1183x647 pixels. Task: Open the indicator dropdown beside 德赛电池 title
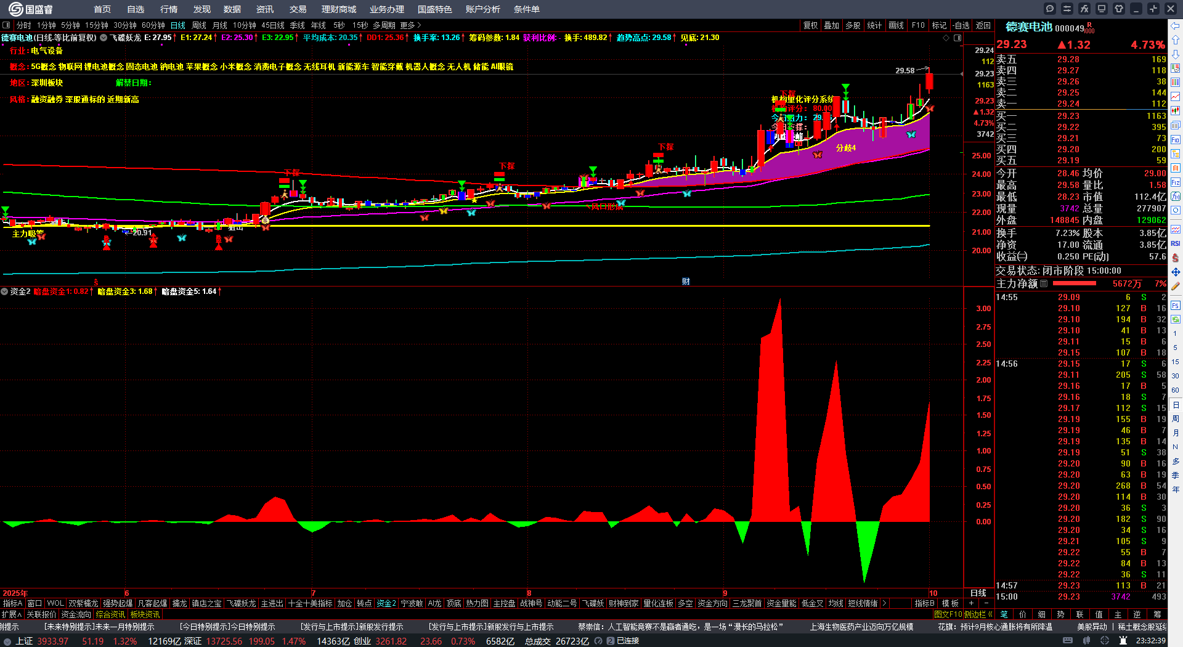click(104, 38)
